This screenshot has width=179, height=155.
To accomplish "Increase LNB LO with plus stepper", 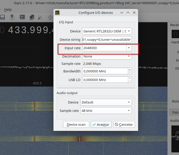I will tap(130, 78).
